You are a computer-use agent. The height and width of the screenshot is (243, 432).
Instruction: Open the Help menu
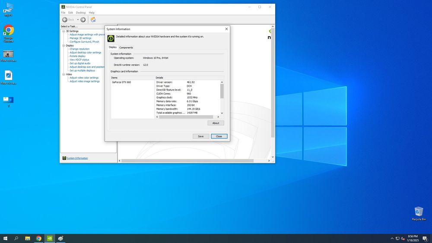(92, 13)
